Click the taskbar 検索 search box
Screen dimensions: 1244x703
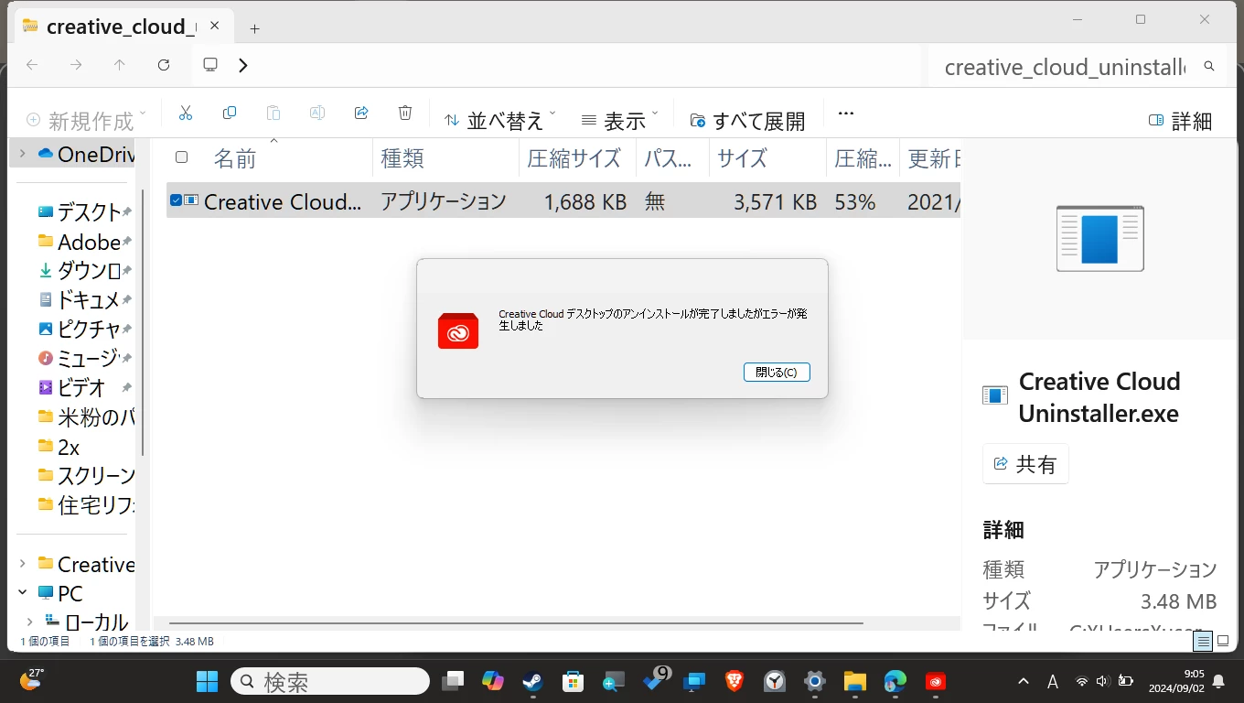(x=330, y=681)
